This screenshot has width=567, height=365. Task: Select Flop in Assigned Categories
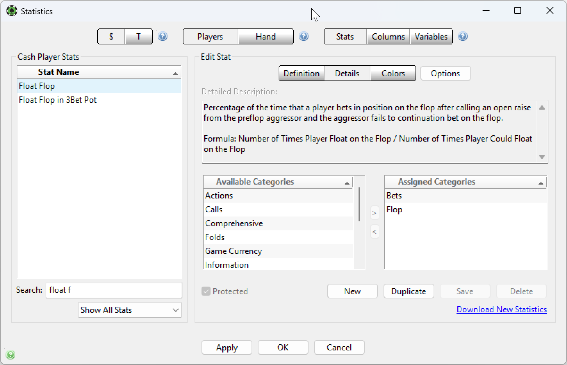pos(466,210)
